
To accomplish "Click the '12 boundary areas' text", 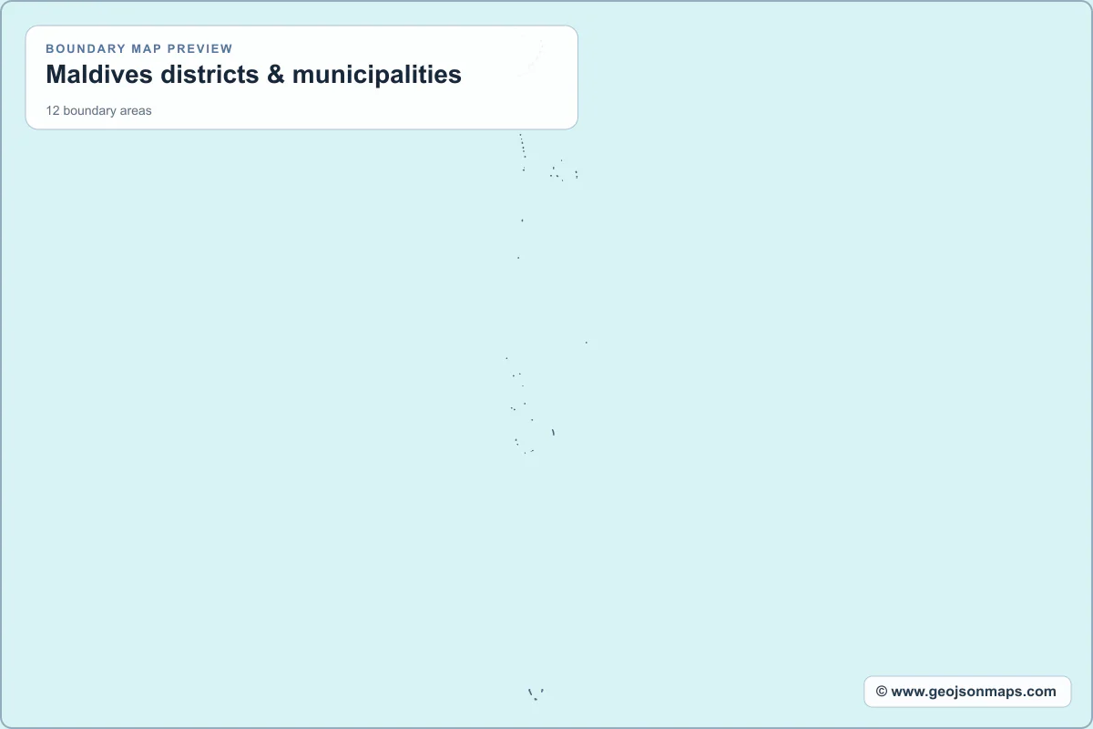I will 99,111.
